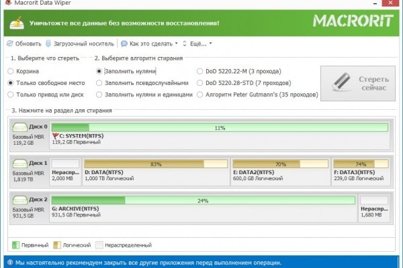The width and height of the screenshot is (403, 268).
Task: Click the info icon in blue status bar
Action: click(10, 263)
